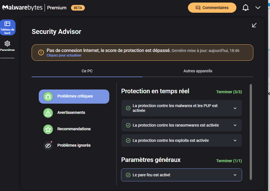The height and width of the screenshot is (191, 270).
Task: Click the check icon beside exploits protection
Action: click(x=128, y=140)
